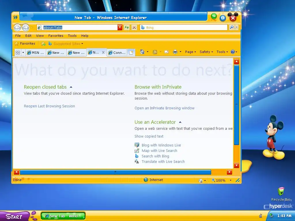This screenshot has height=221, width=295.
Task: Open the Safety command menu
Action: (x=206, y=52)
